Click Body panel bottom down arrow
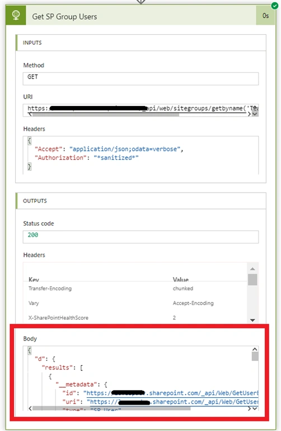281x431 pixels. pyautogui.click(x=255, y=409)
